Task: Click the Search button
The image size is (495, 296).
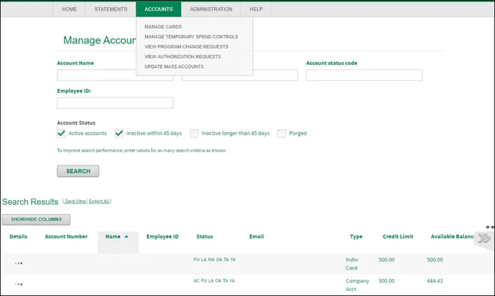Action: [x=78, y=171]
